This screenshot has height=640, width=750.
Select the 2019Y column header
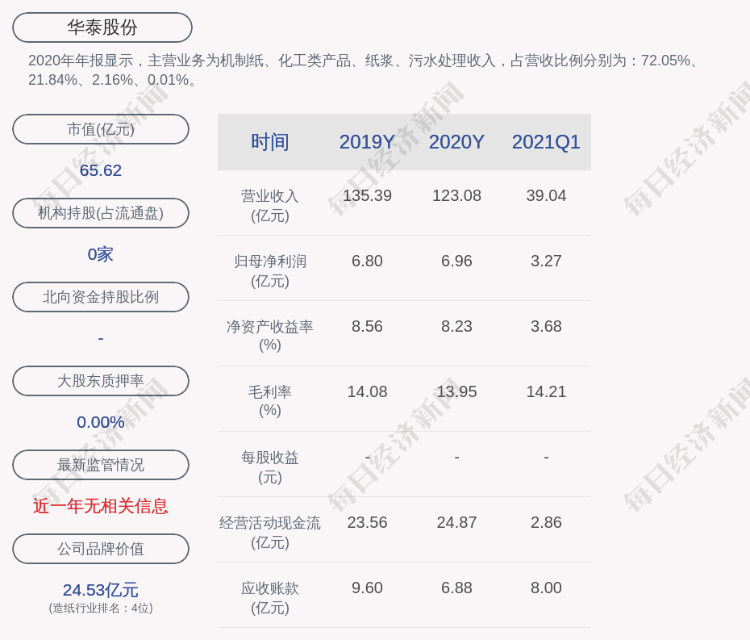[x=367, y=142]
